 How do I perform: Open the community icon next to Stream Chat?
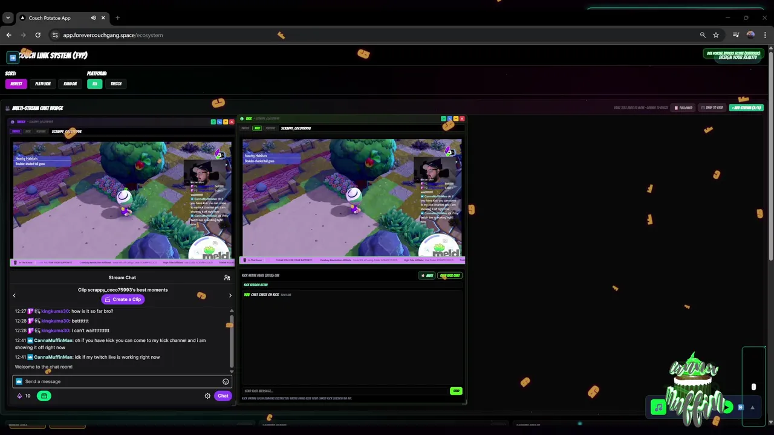pos(227,277)
